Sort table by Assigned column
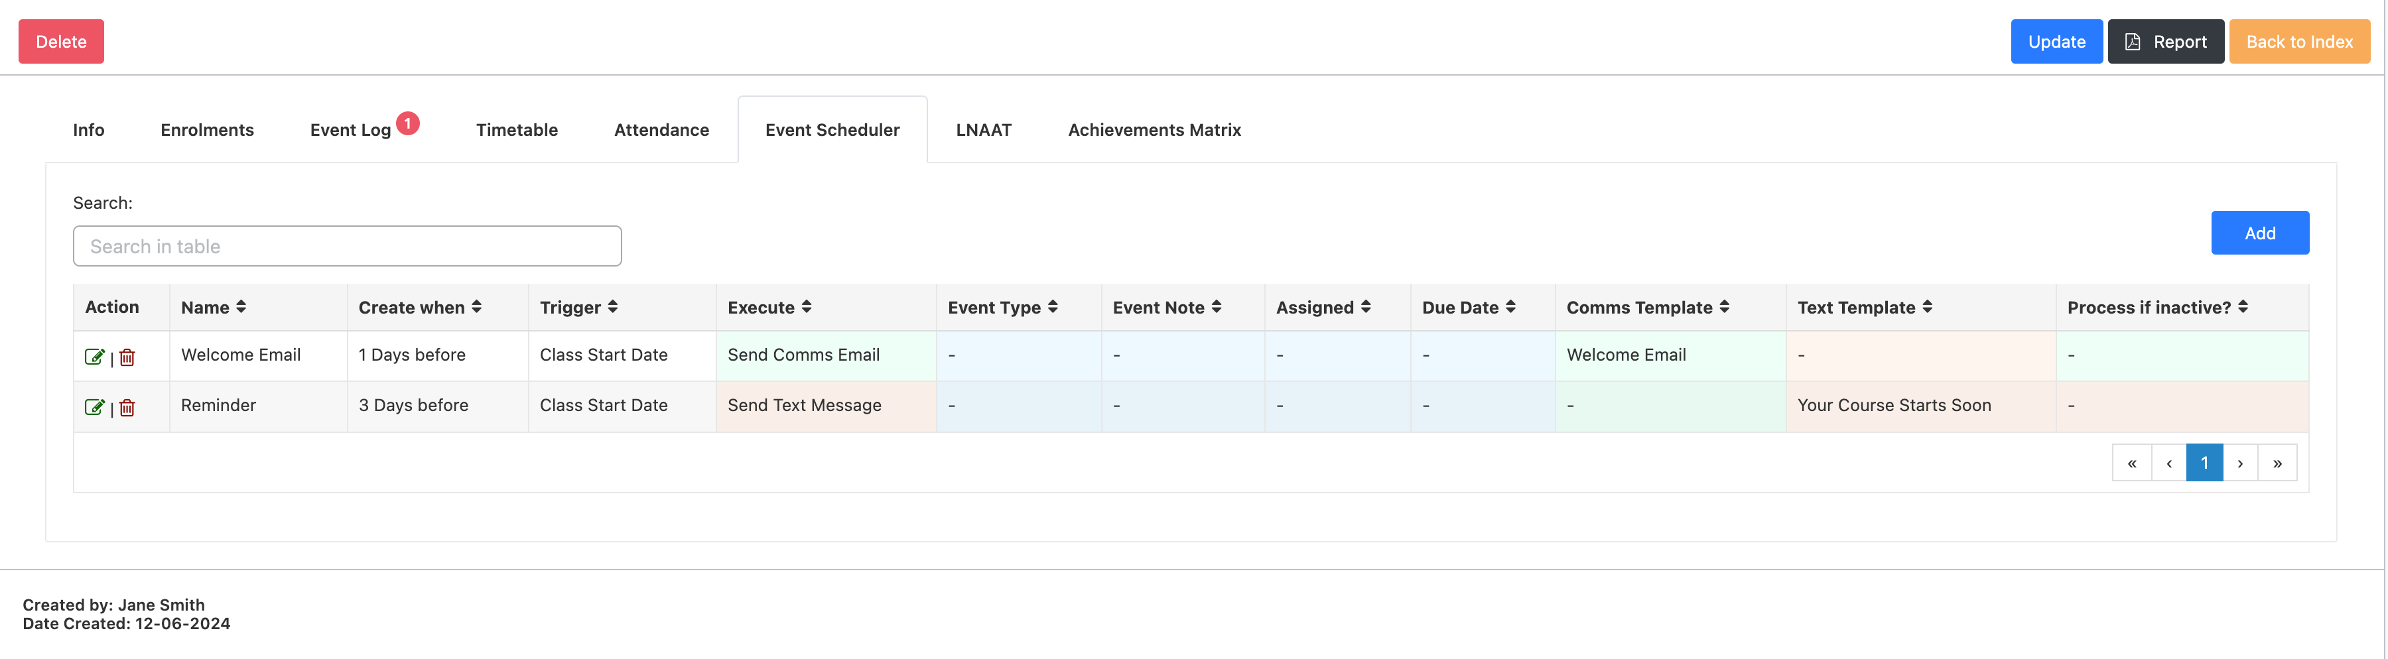The height and width of the screenshot is (659, 2388). 1366,307
